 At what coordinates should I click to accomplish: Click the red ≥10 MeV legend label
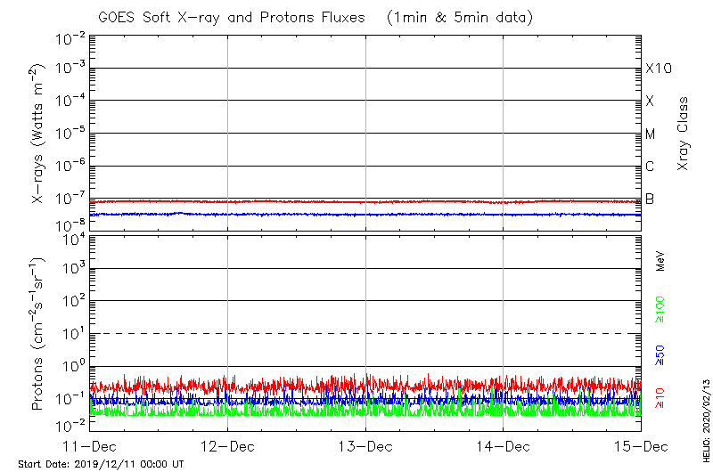(x=660, y=398)
